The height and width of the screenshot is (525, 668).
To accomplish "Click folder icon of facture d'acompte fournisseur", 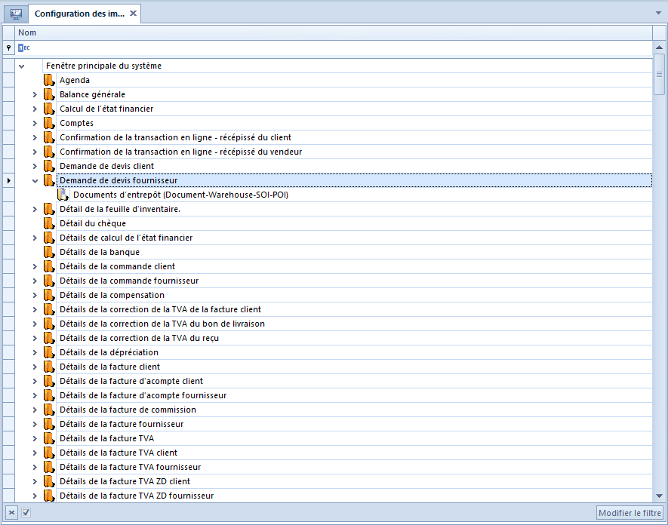I will click(49, 395).
